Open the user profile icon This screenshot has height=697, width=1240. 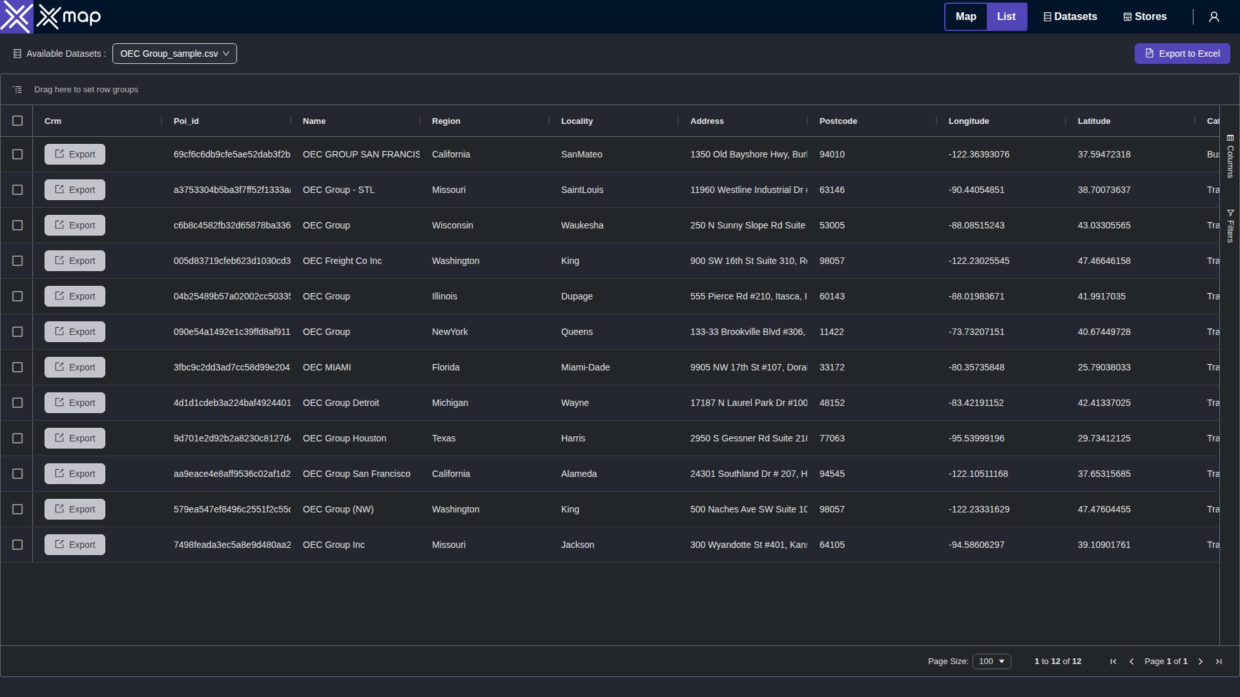[x=1215, y=16]
